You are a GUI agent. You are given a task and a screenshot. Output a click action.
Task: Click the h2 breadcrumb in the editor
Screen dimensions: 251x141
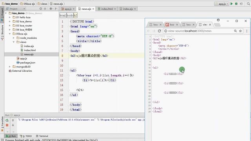coord(75,15)
